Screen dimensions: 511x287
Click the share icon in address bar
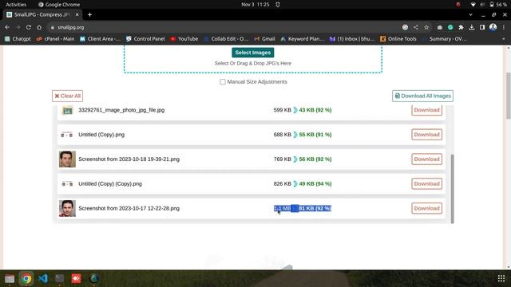(416, 27)
